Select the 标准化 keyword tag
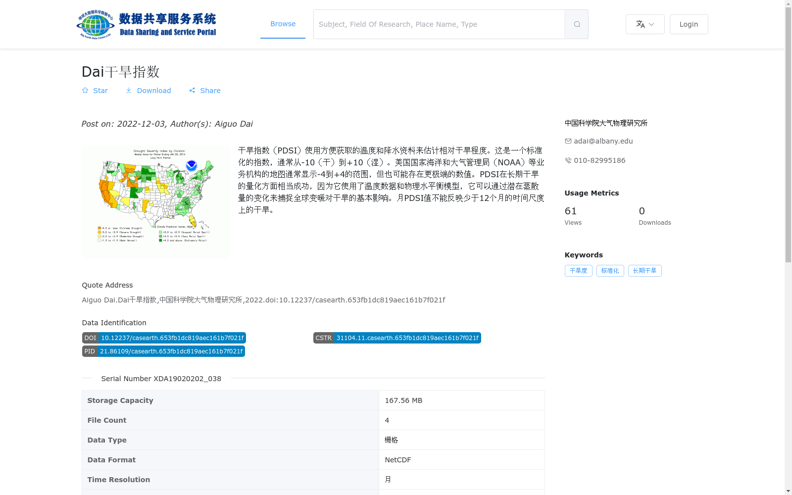The height and width of the screenshot is (495, 792). [x=610, y=271]
